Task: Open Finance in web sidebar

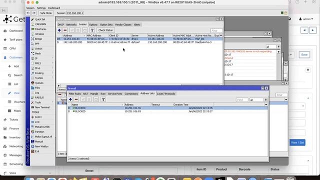Action: pyautogui.click(x=14, y=128)
